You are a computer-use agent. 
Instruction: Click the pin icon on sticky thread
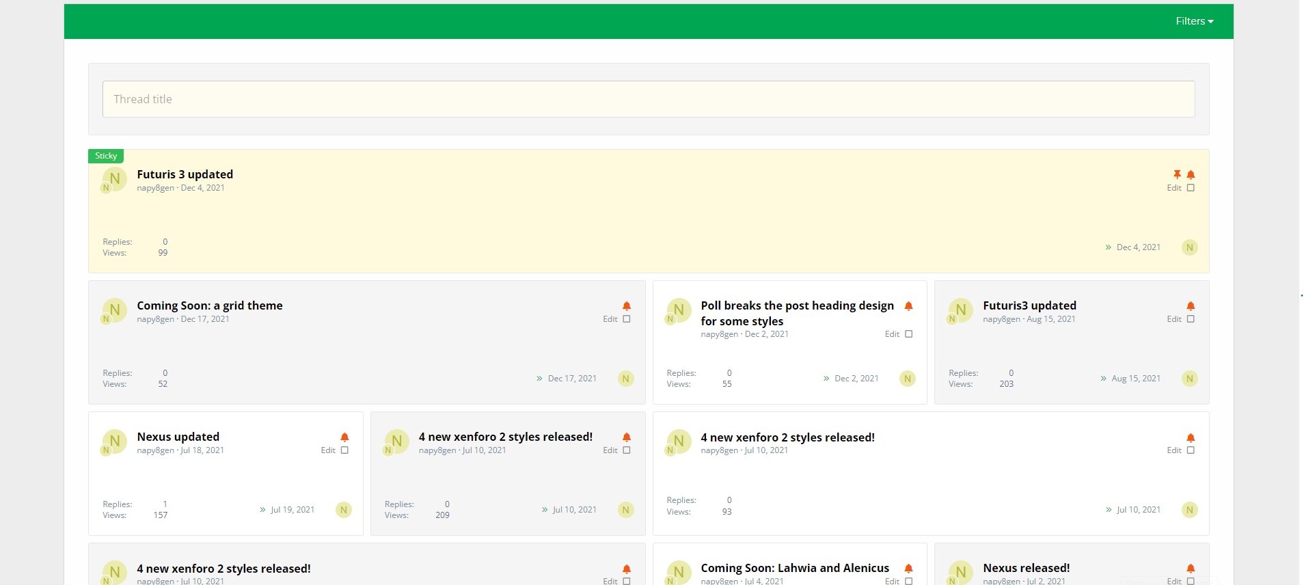point(1177,175)
